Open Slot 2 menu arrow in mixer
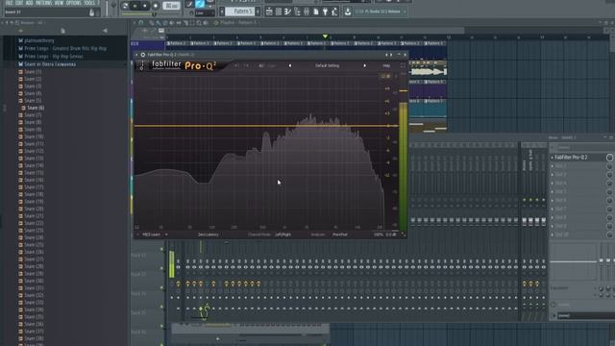615x346 pixels. (x=553, y=166)
